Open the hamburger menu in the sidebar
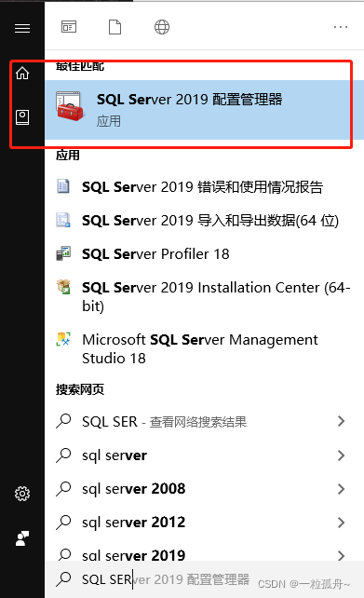This screenshot has width=364, height=598. click(x=22, y=28)
